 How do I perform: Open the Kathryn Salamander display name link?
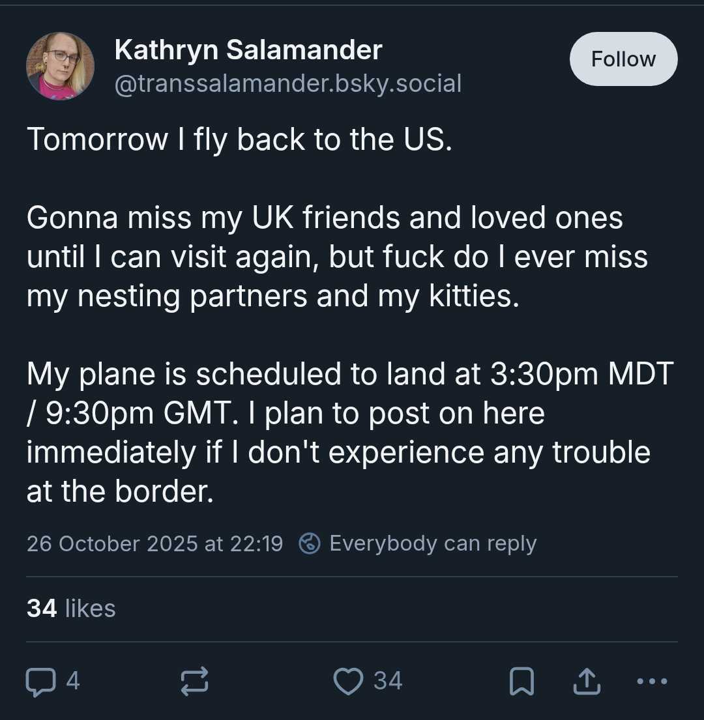click(x=248, y=50)
